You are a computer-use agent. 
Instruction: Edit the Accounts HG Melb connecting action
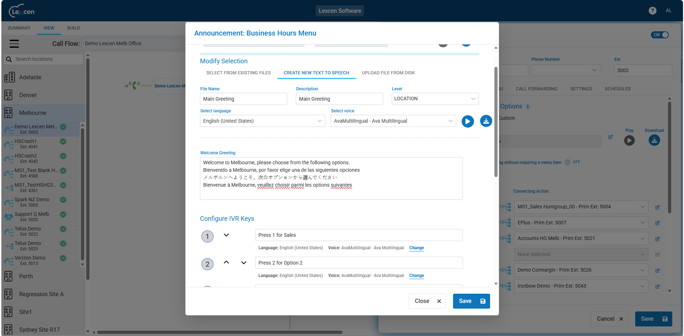click(x=658, y=239)
